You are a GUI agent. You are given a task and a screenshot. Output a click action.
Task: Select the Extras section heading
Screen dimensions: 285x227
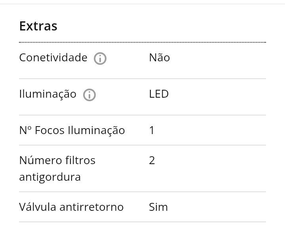click(38, 26)
